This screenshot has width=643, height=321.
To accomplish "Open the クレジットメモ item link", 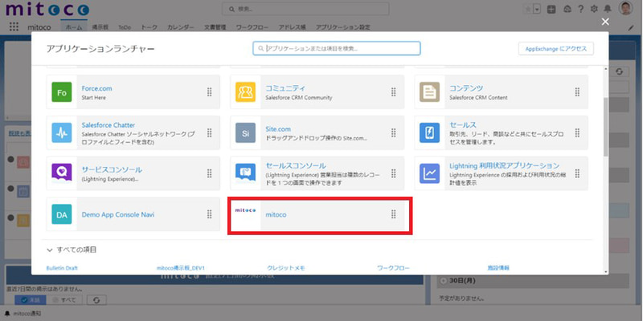I will [286, 268].
